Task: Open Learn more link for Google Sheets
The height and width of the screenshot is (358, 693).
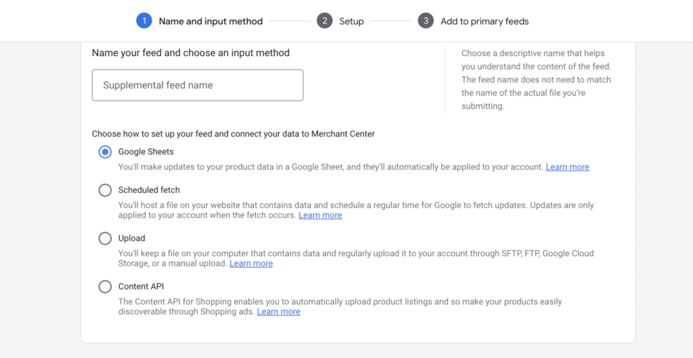Action: 568,167
